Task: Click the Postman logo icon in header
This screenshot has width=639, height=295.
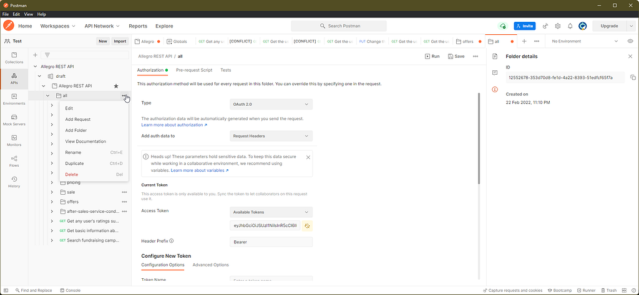Action: click(x=9, y=26)
